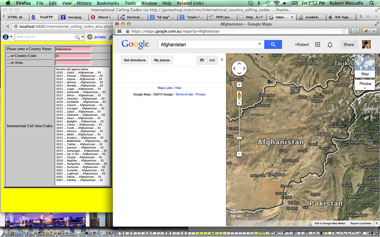Zoom out with the map minus button
The image size is (380, 237).
[x=239, y=154]
